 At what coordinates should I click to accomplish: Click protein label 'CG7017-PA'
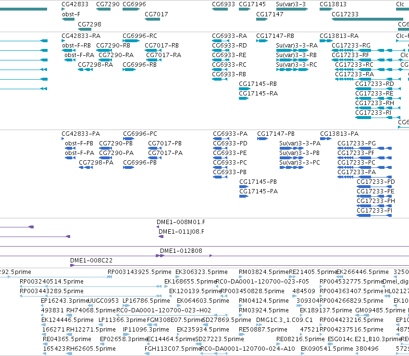[165, 153]
